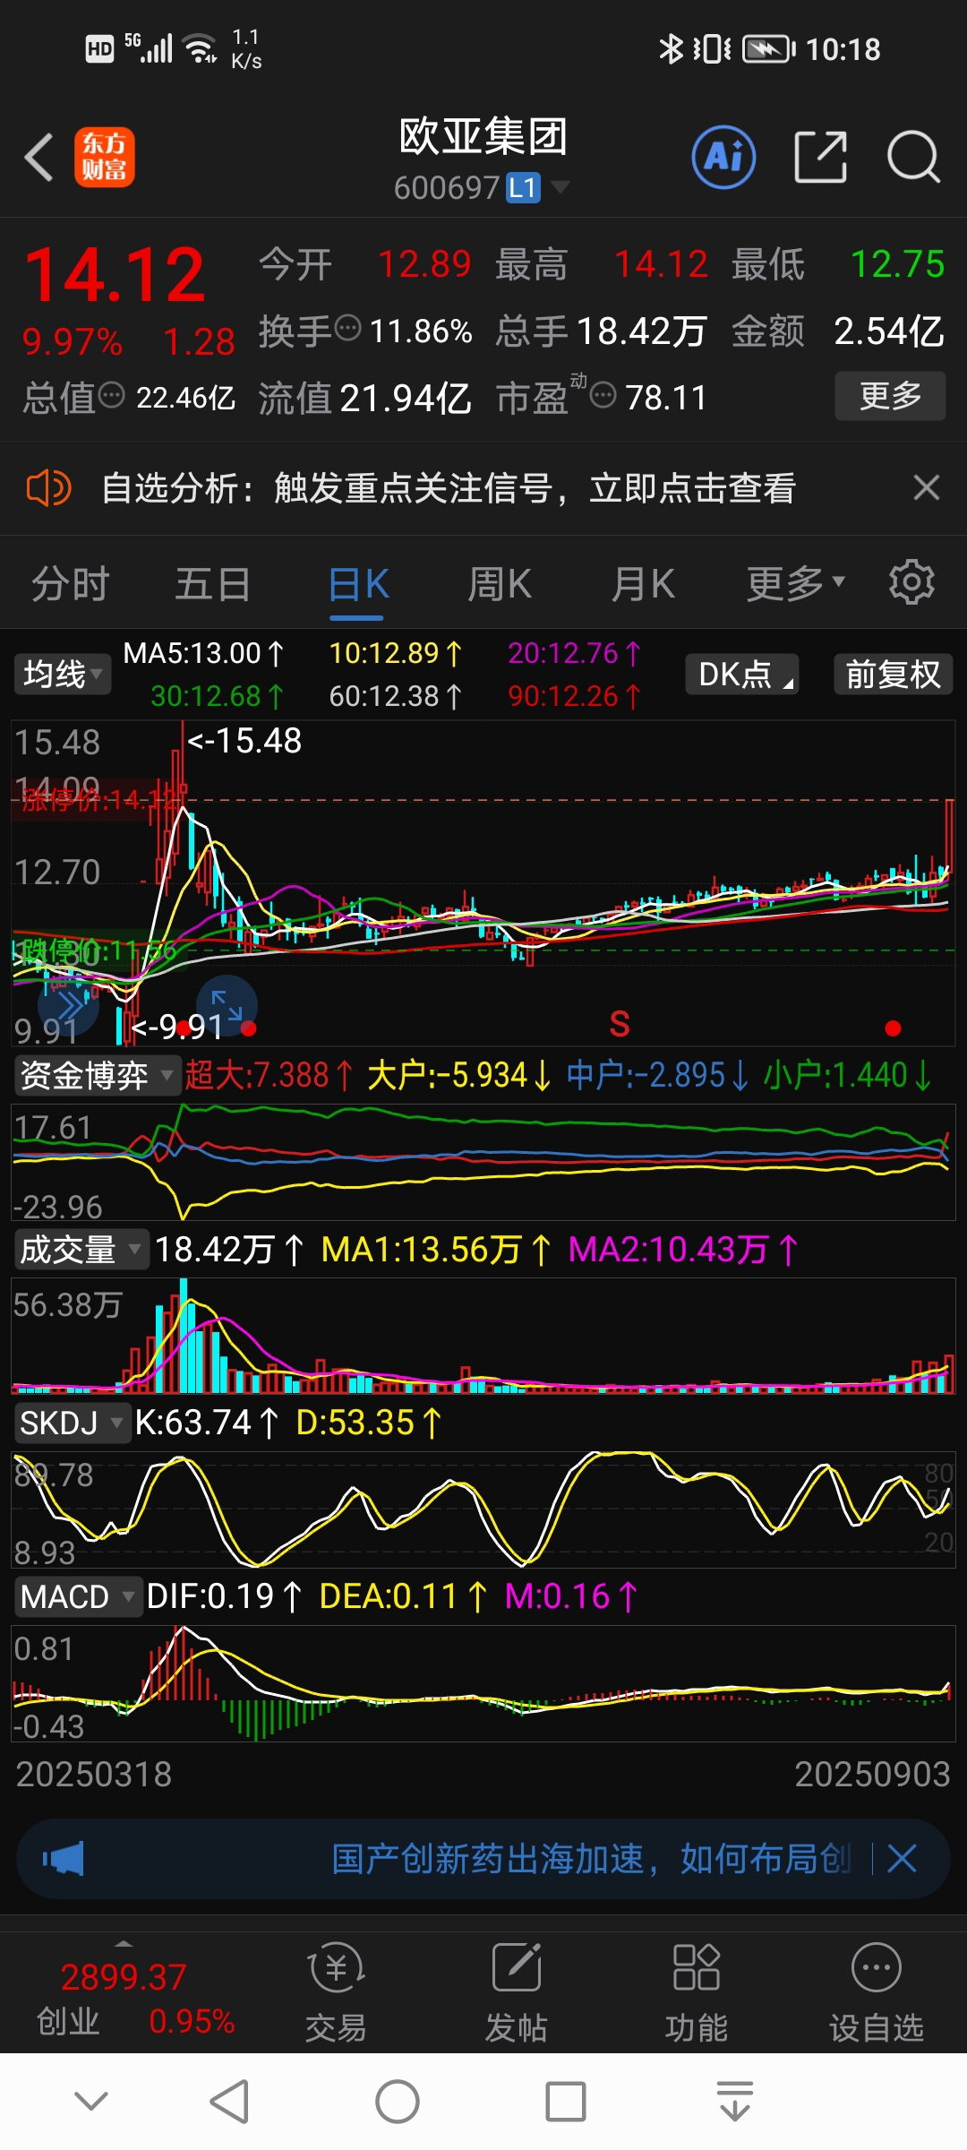Switch to 月K tab
Screen dimensions: 967x2150
pos(643,584)
